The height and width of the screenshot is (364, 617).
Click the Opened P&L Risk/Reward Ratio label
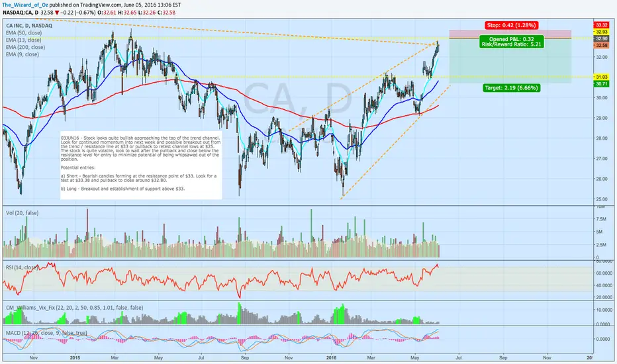pos(512,42)
